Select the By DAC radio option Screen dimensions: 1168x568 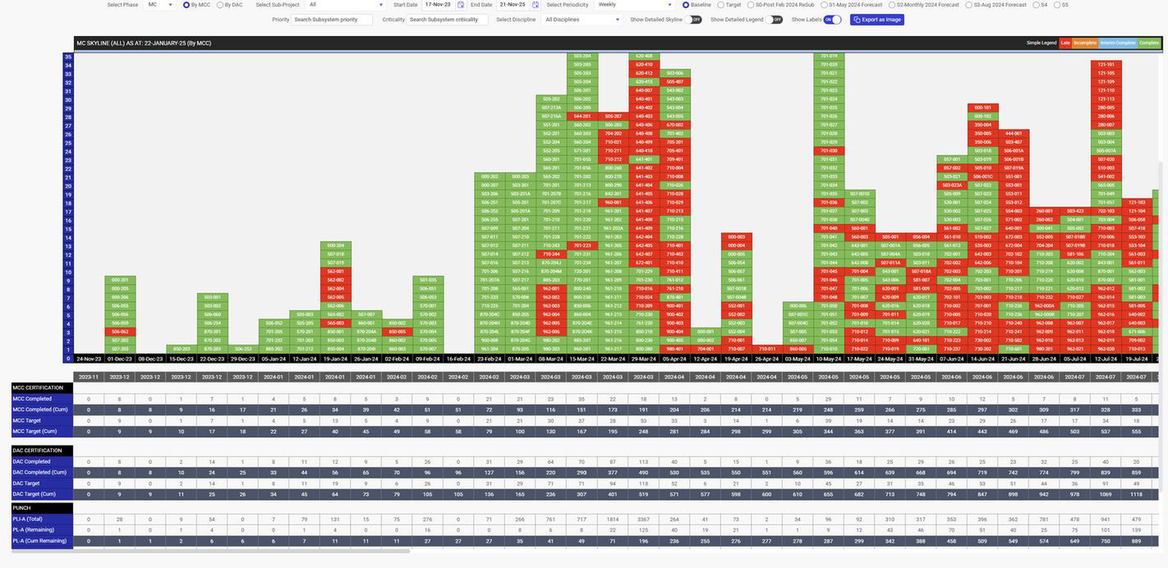[220, 5]
